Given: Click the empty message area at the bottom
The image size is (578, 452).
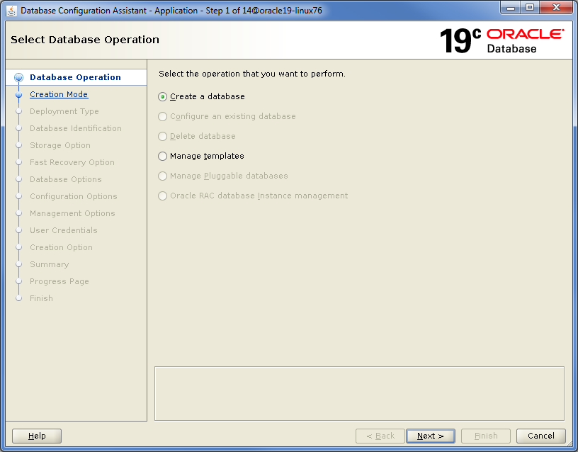Looking at the screenshot, I should pyautogui.click(x=359, y=393).
